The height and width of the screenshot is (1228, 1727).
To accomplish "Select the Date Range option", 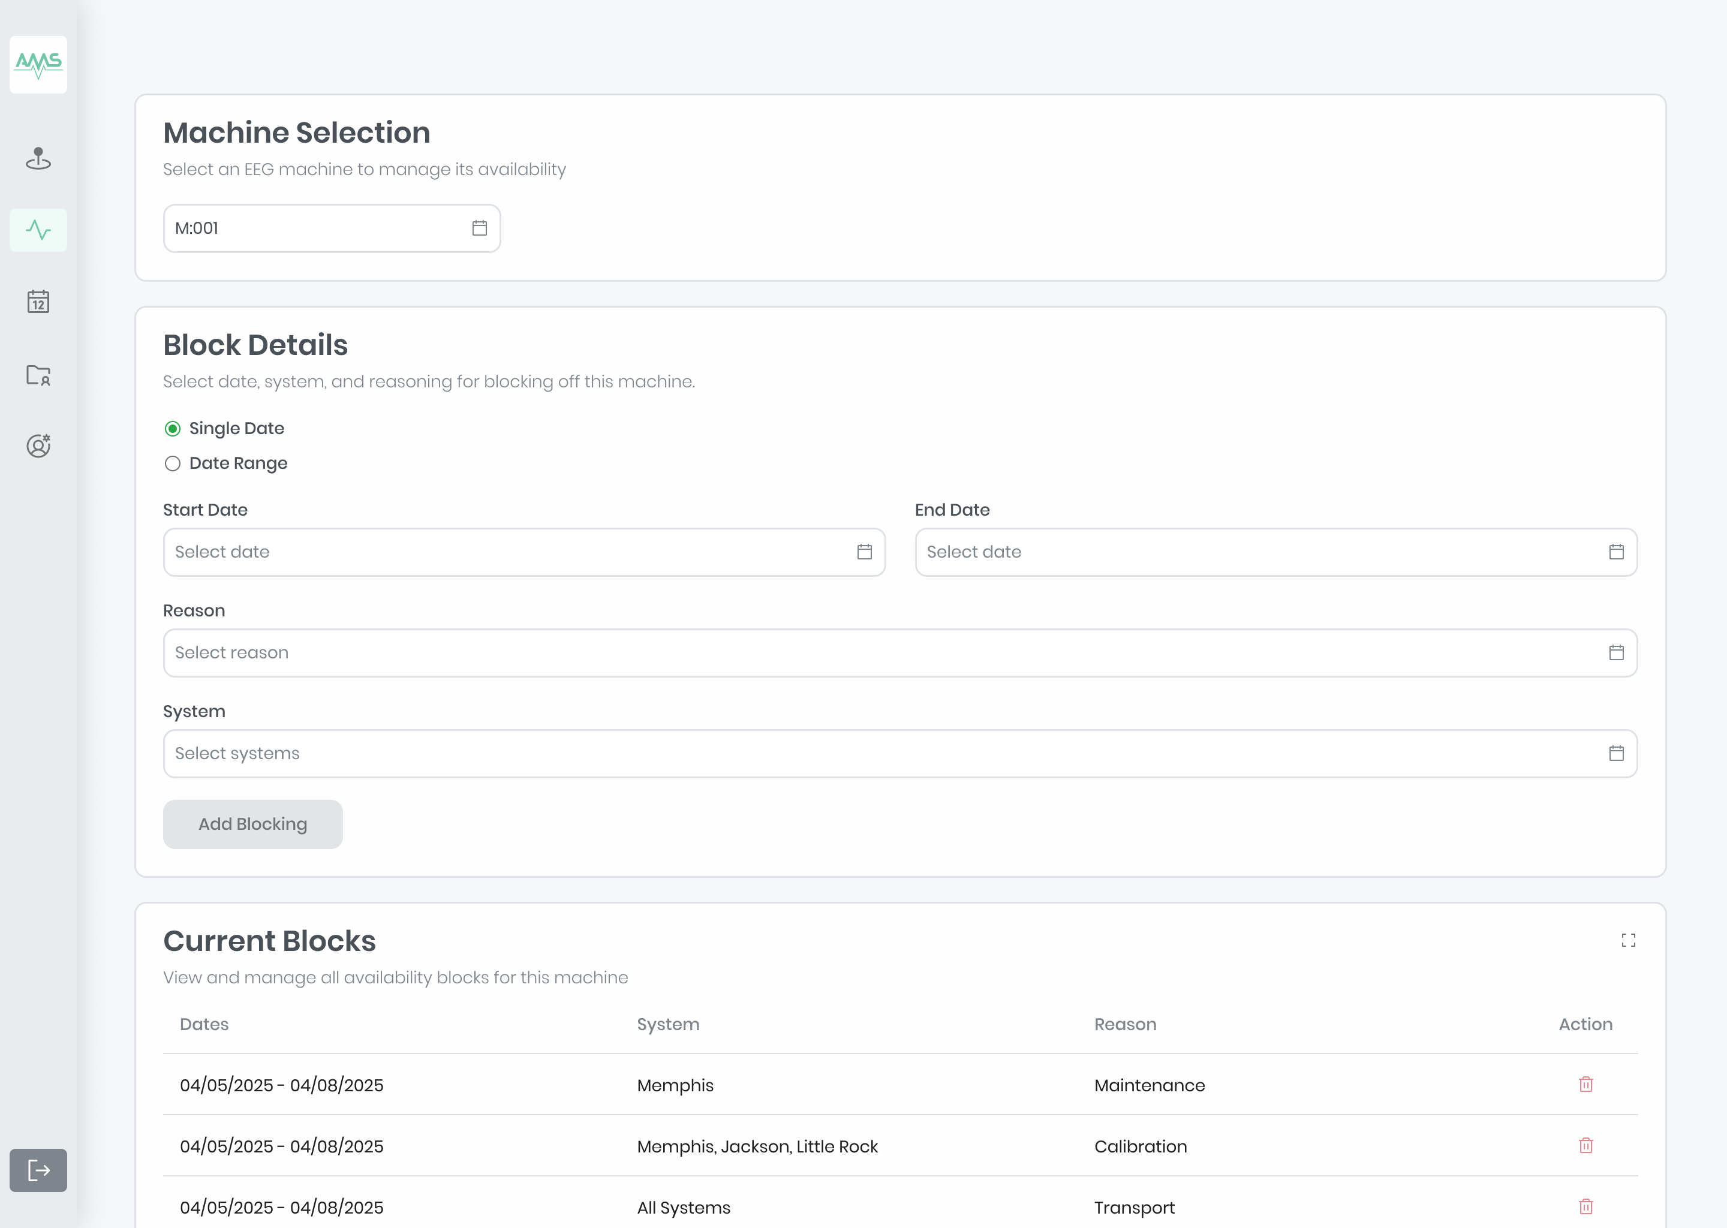I will [x=172, y=463].
